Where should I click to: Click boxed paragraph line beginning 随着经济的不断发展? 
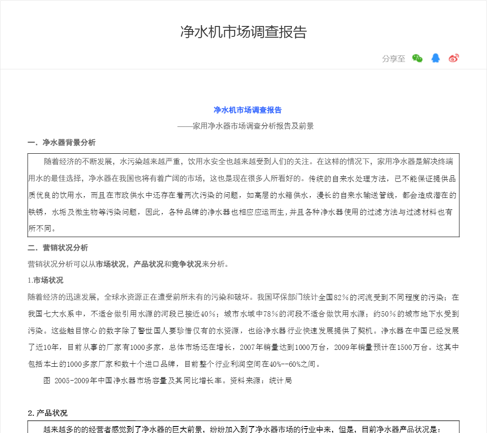coord(248,162)
